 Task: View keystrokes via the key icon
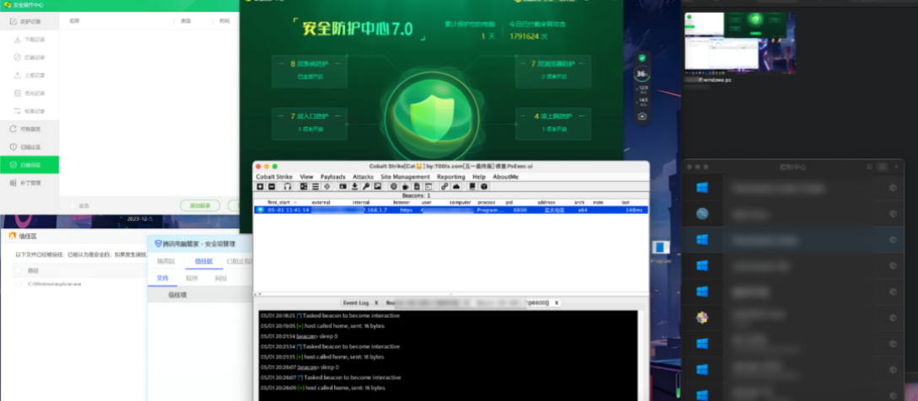(x=366, y=186)
